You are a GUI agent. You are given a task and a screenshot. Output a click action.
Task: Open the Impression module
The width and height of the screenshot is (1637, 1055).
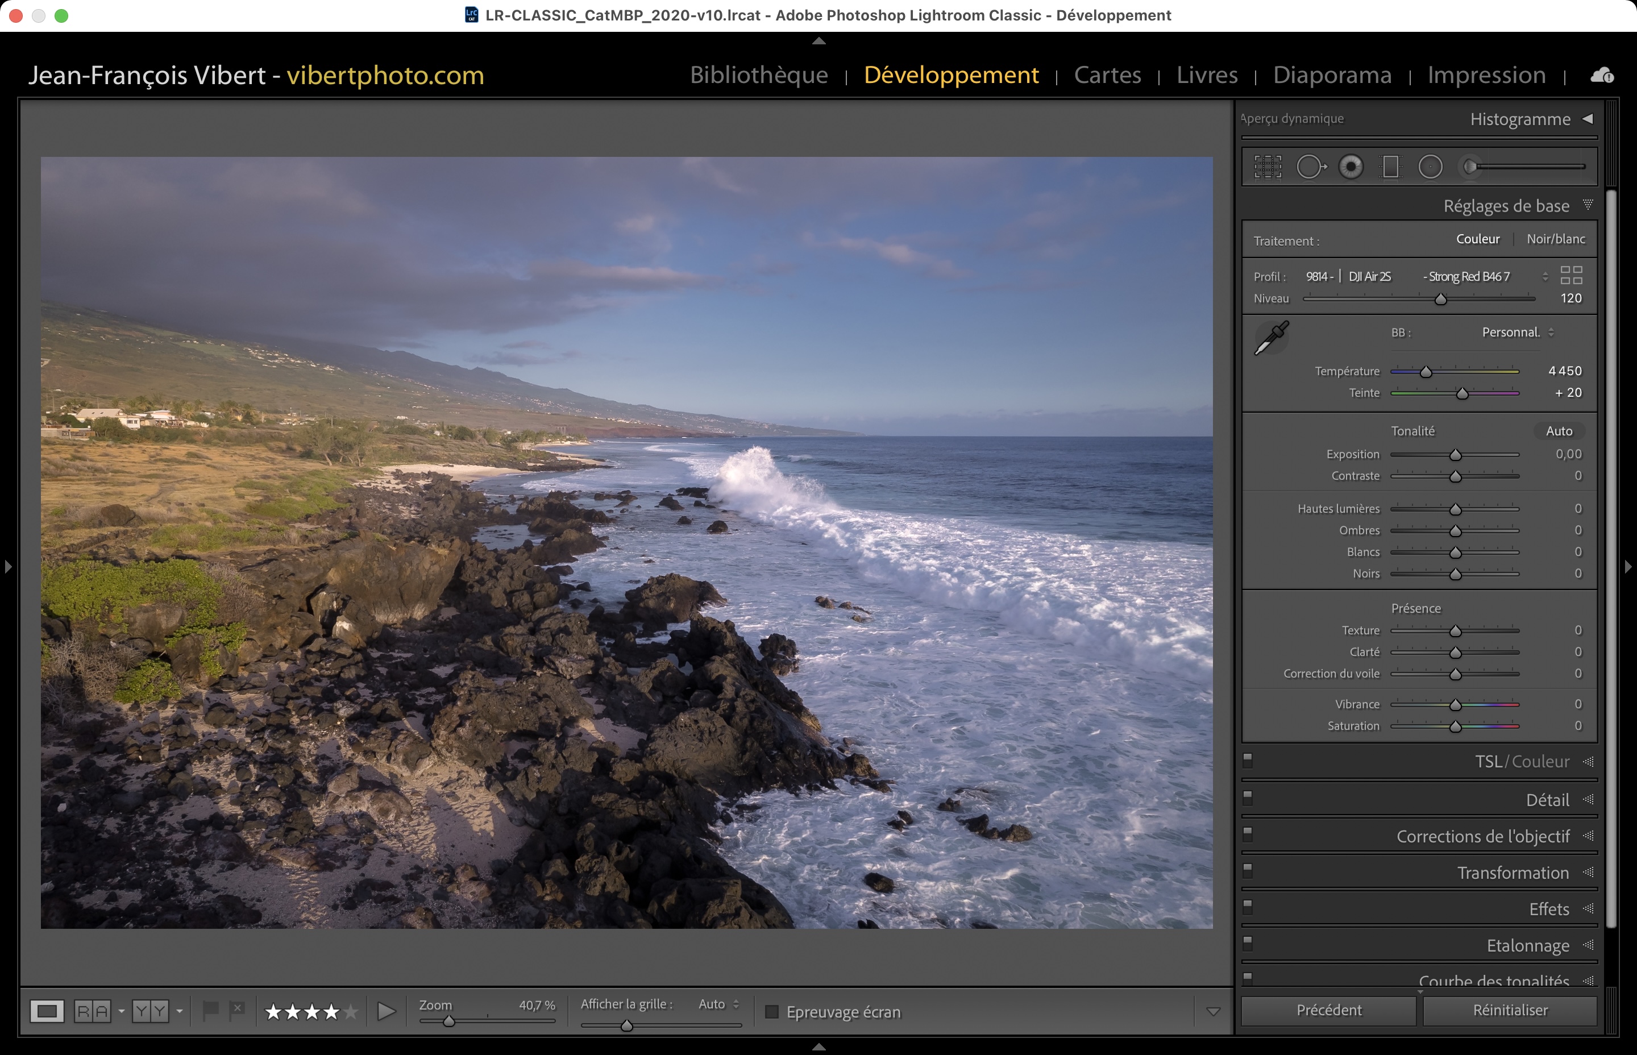tap(1486, 74)
